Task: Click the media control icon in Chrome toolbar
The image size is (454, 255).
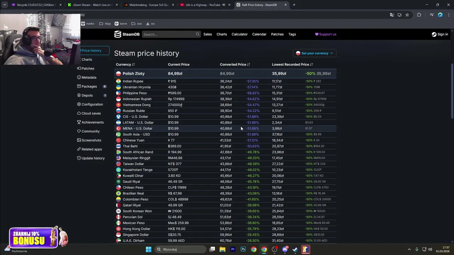Action: 432,15
